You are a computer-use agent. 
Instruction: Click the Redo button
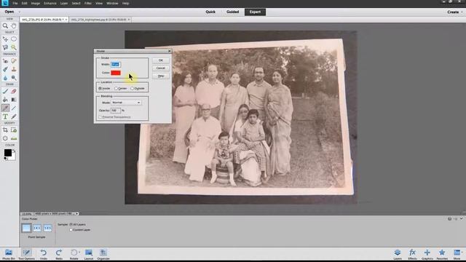point(59,254)
